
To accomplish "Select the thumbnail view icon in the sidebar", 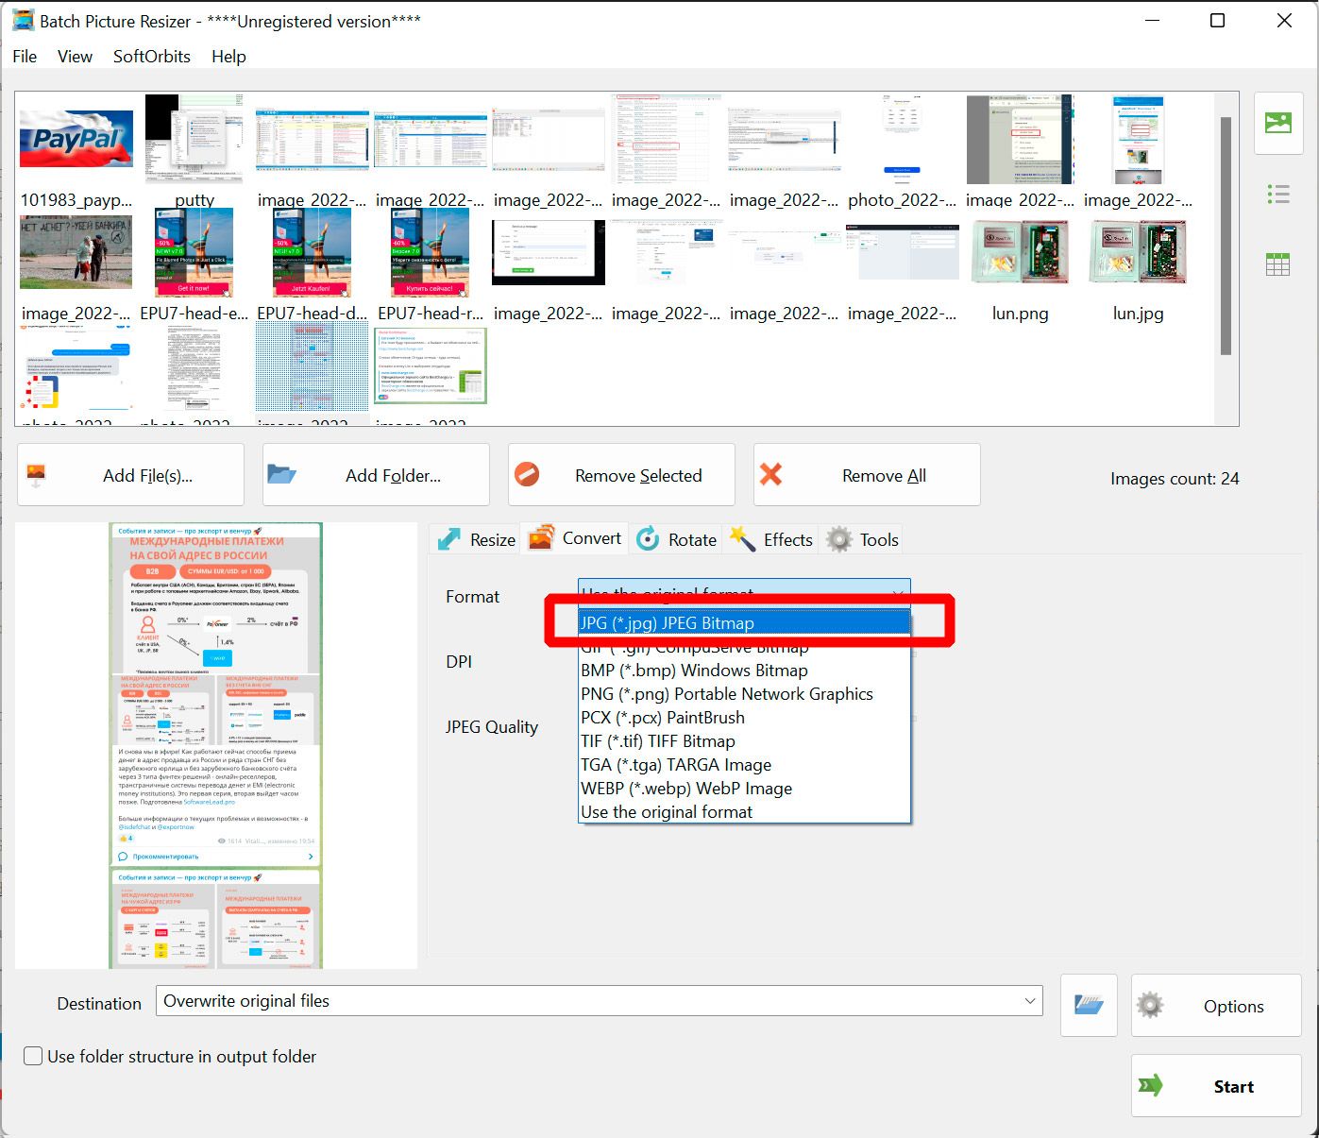I will [1277, 123].
